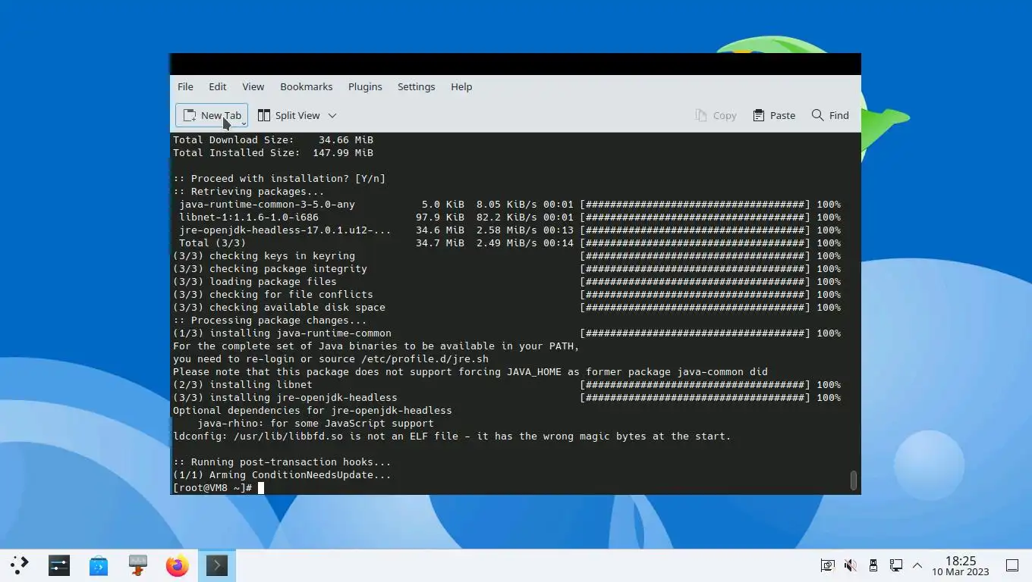This screenshot has height=582, width=1032.
Task: Click the "checking package integrity" line
Action: point(507,269)
